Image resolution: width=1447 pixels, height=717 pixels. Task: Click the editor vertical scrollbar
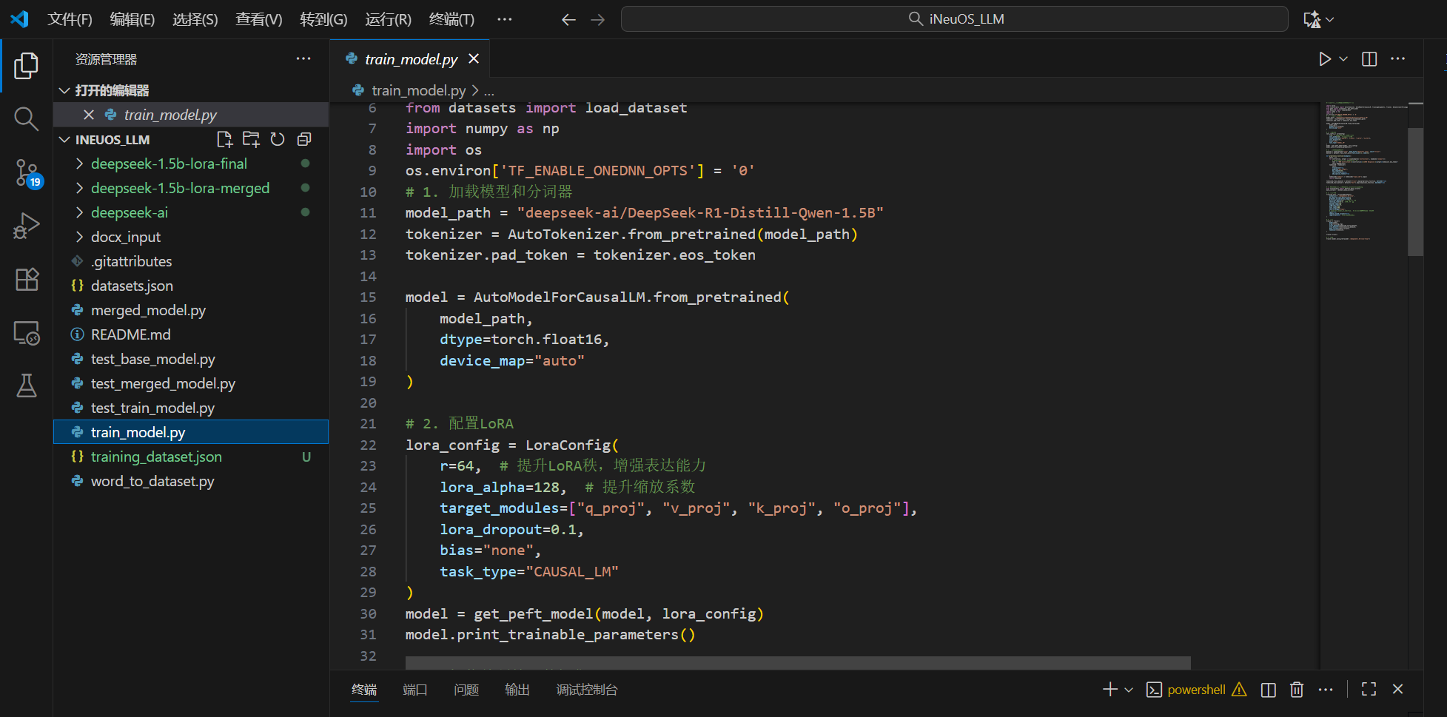1415,192
